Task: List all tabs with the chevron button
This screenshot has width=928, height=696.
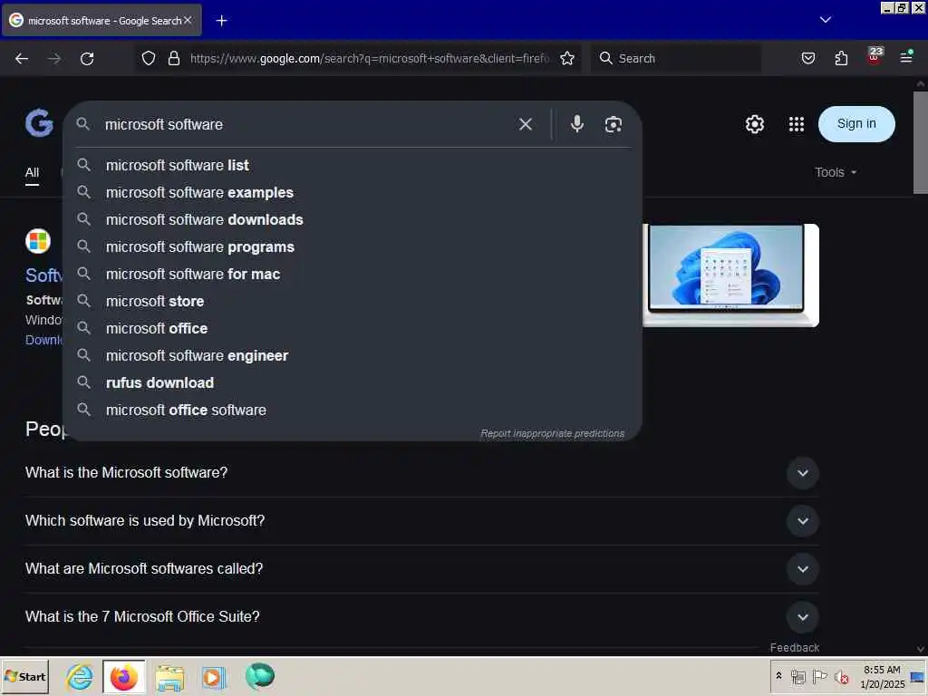Action: 825,20
